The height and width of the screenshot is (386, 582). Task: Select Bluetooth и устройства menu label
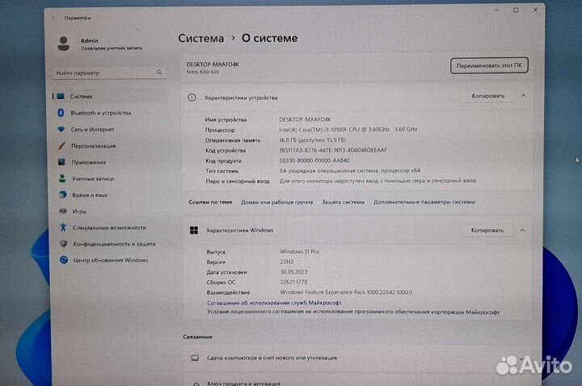tap(101, 113)
